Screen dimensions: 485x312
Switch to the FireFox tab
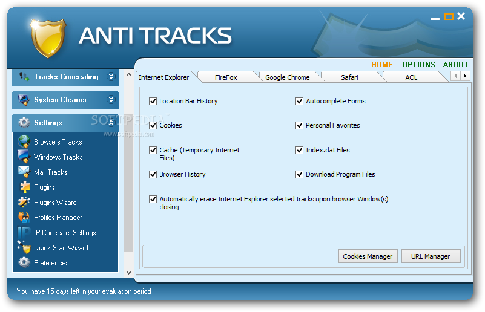click(226, 77)
